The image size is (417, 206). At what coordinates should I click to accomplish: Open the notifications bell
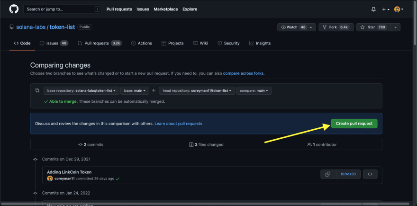point(373,9)
